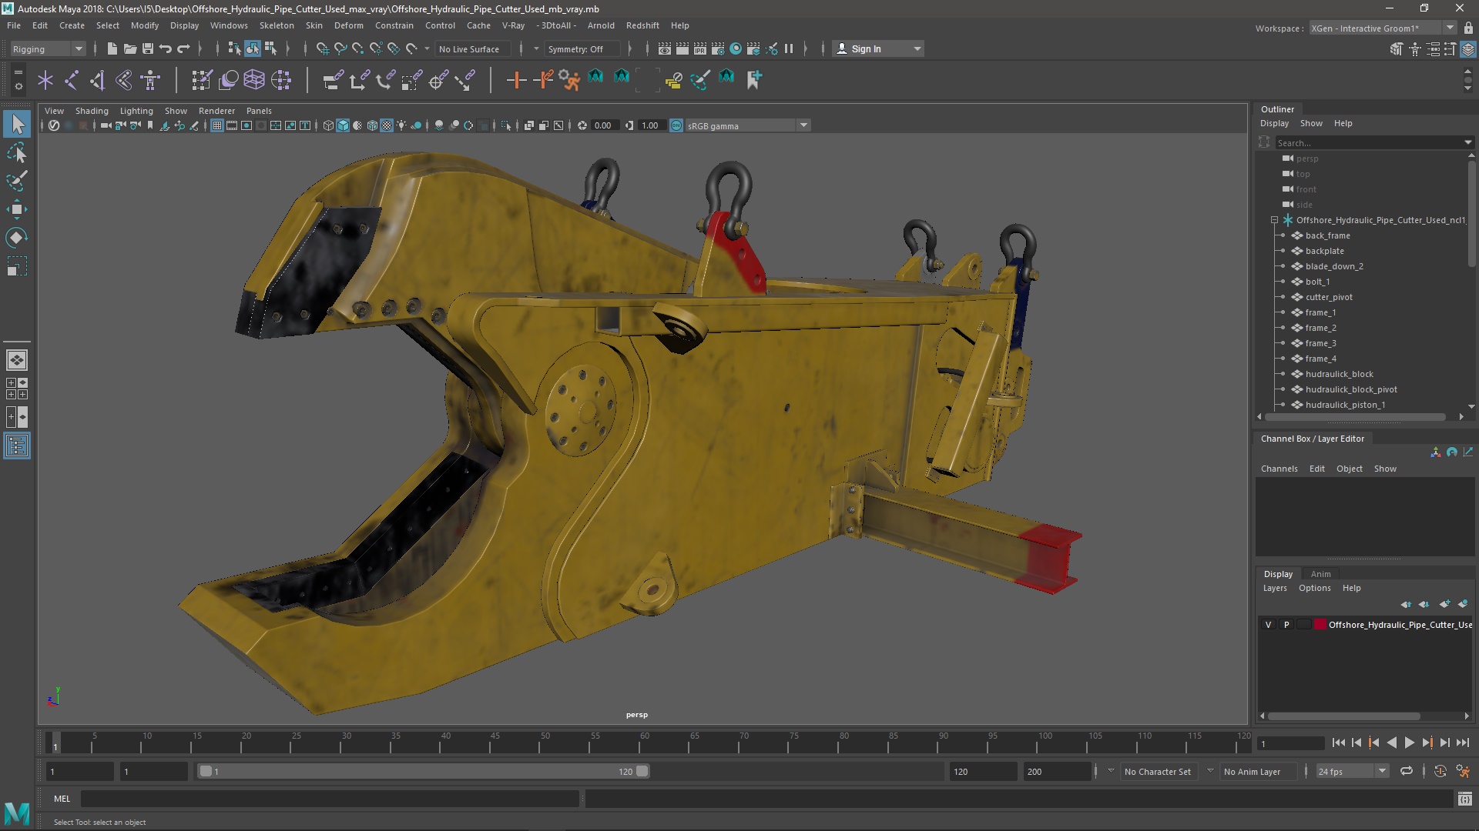Toggle Channel Box sidebar icon
The width and height of the screenshot is (1479, 831).
1468,49
